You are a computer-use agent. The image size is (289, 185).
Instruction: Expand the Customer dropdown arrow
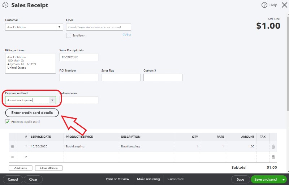click(59, 27)
